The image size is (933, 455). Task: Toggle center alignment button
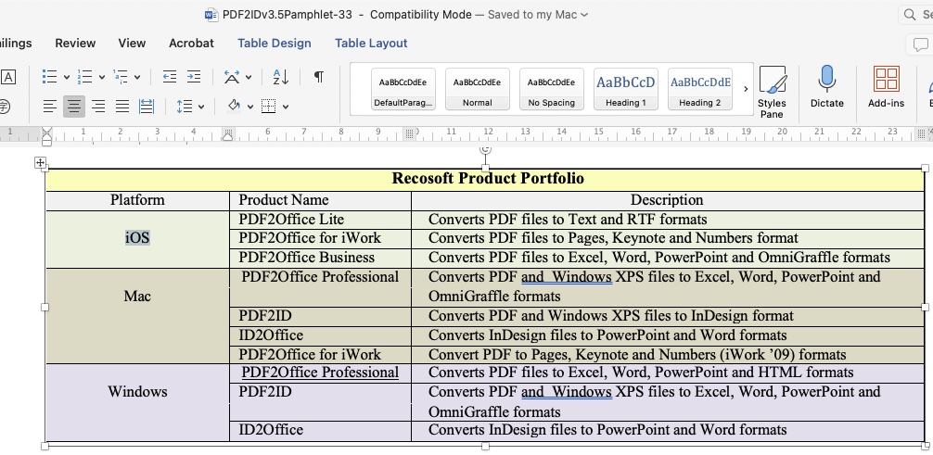(x=74, y=107)
